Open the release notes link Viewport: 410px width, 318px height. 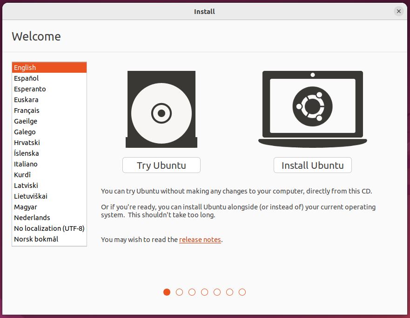point(200,239)
